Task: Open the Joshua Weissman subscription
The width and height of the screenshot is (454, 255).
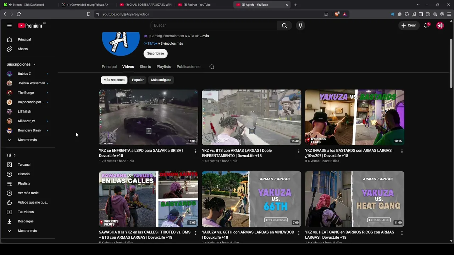Action: click(28, 83)
